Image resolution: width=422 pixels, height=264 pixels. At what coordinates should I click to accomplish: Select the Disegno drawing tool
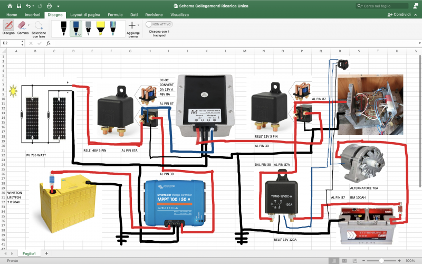(9, 27)
